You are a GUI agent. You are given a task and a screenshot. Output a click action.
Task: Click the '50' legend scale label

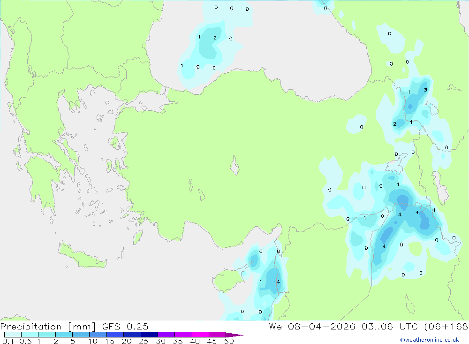click(229, 341)
